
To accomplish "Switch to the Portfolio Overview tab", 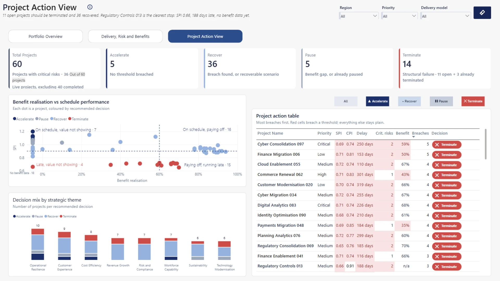I will click(46, 36).
